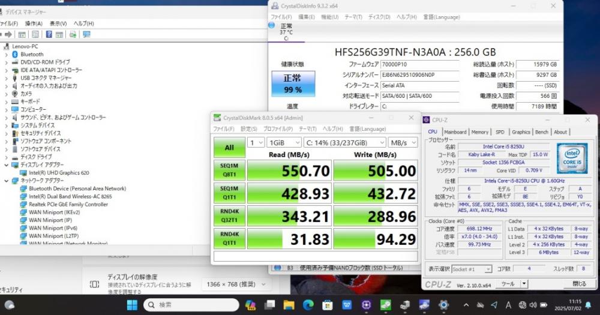This screenshot has width=600, height=315.
Task: Collapse the ネットワーク アダプター node
Action: [x=6, y=181]
